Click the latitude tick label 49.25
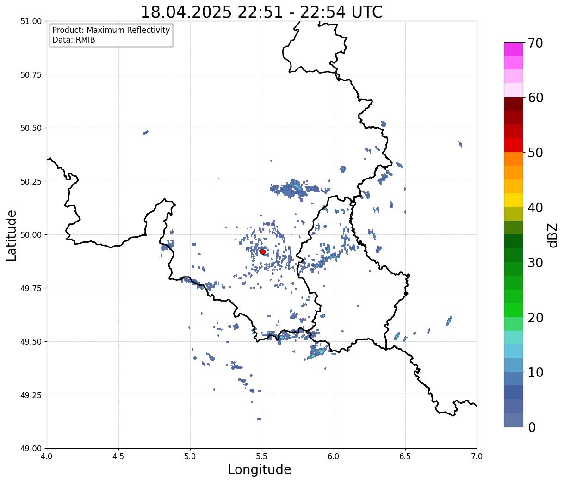The width and height of the screenshot is (564, 481). point(31,395)
